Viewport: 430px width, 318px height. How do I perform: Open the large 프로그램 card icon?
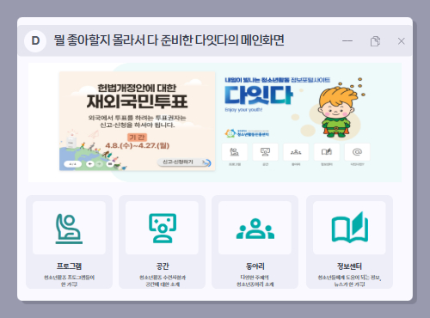[x=69, y=228]
